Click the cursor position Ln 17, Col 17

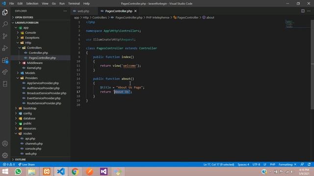(x=219, y=164)
